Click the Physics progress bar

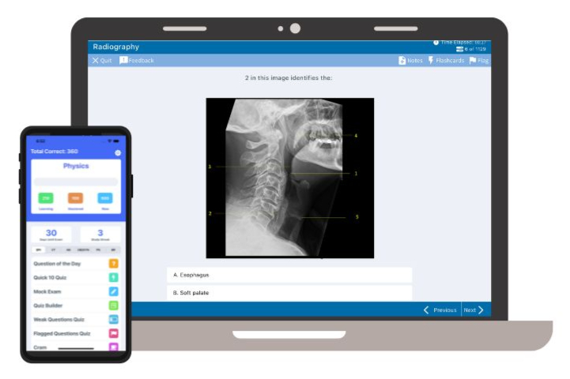76,182
